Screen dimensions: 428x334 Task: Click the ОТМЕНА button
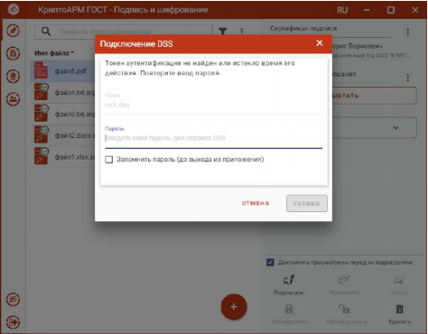click(256, 203)
